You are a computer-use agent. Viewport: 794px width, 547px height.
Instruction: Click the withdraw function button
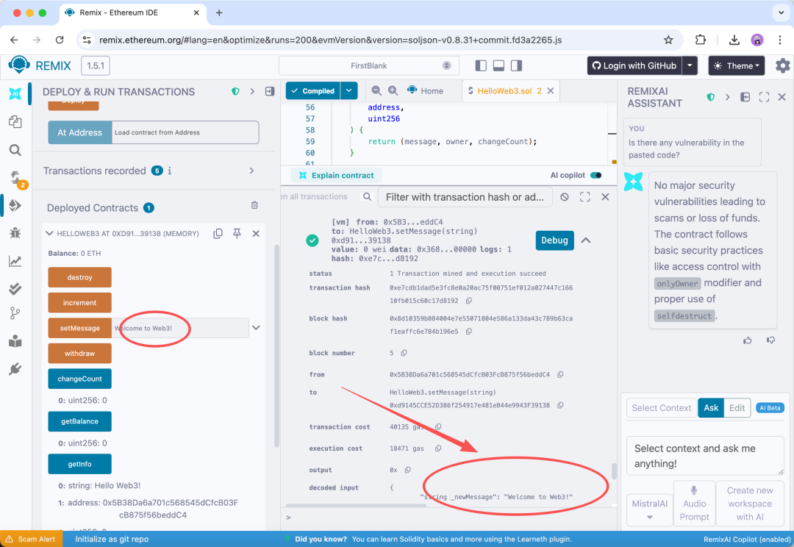pos(79,354)
